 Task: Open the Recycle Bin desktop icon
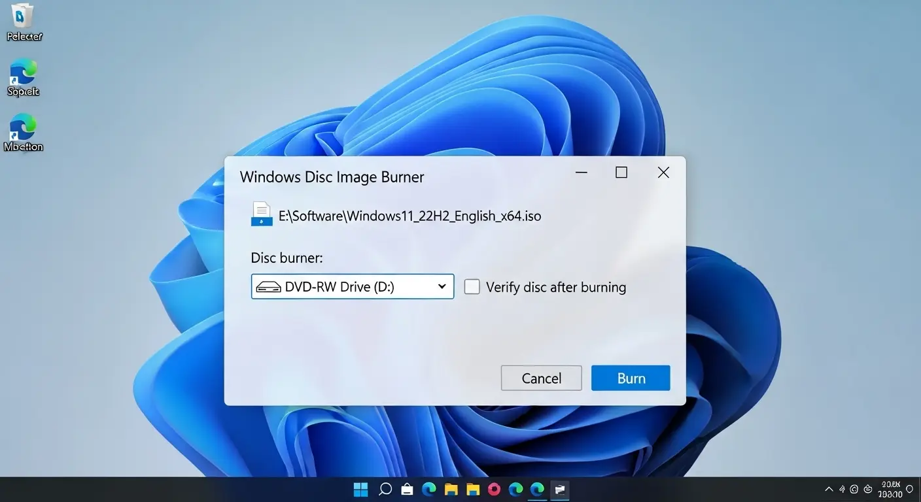pyautogui.click(x=24, y=22)
